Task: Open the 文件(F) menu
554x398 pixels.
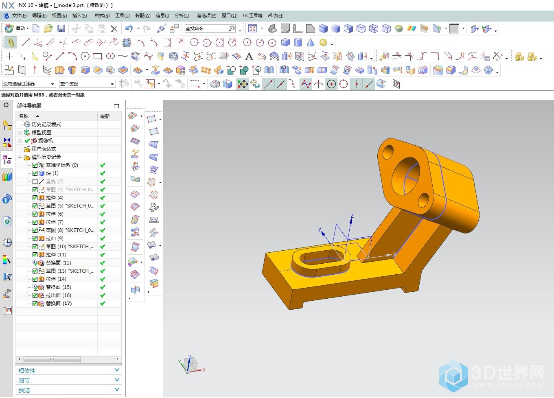Action: [x=19, y=15]
